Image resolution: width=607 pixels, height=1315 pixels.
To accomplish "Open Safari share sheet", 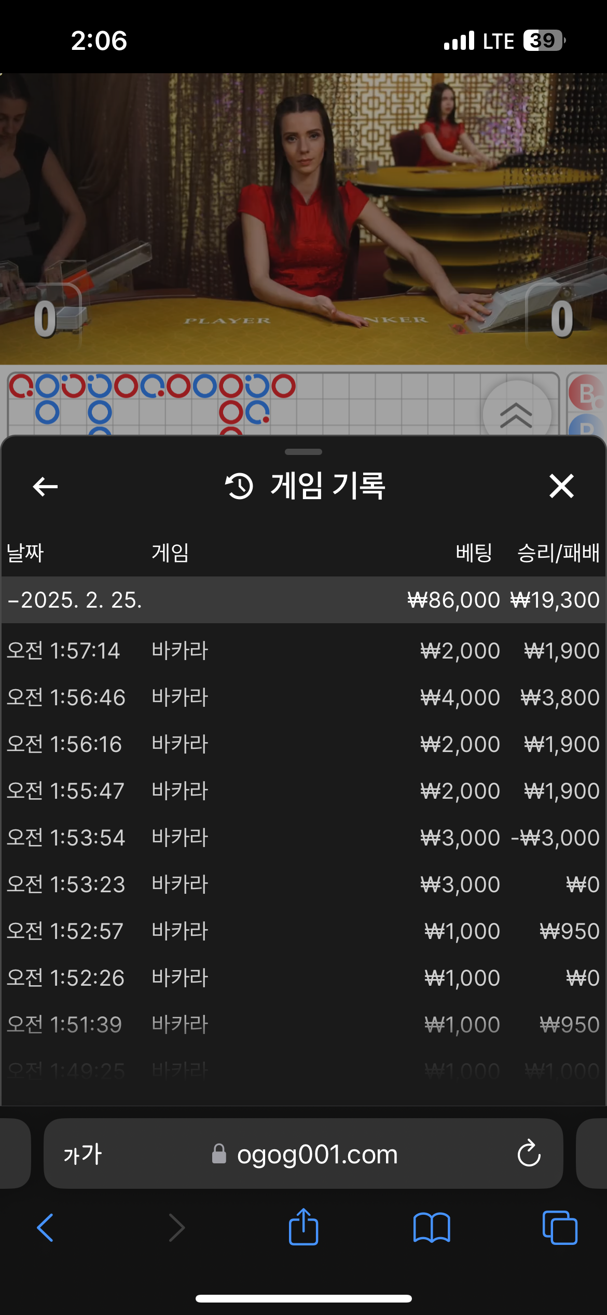I will [303, 1226].
